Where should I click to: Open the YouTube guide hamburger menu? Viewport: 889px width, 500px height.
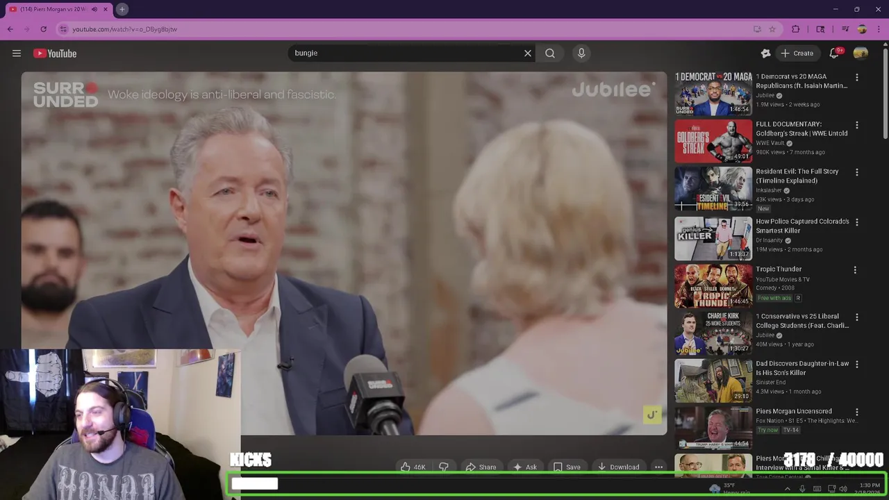click(x=17, y=53)
